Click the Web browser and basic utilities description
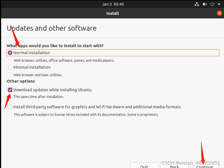This screenshot has height=168, width=224. [x=38, y=75]
